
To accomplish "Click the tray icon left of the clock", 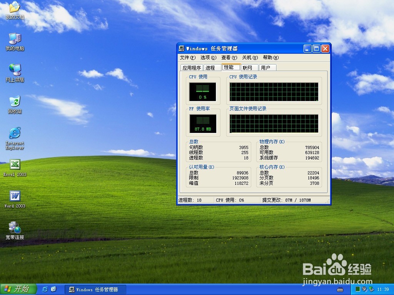I will pos(371,289).
